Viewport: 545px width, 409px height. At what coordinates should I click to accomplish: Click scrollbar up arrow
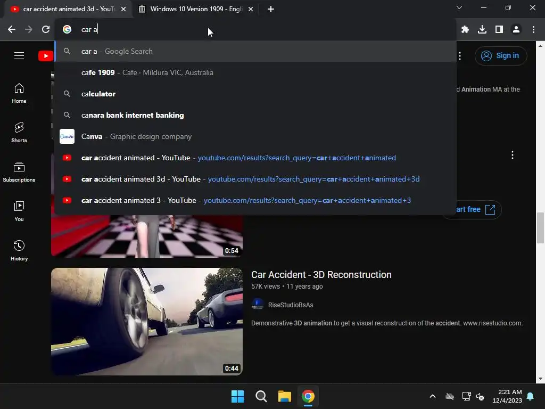tap(540, 46)
